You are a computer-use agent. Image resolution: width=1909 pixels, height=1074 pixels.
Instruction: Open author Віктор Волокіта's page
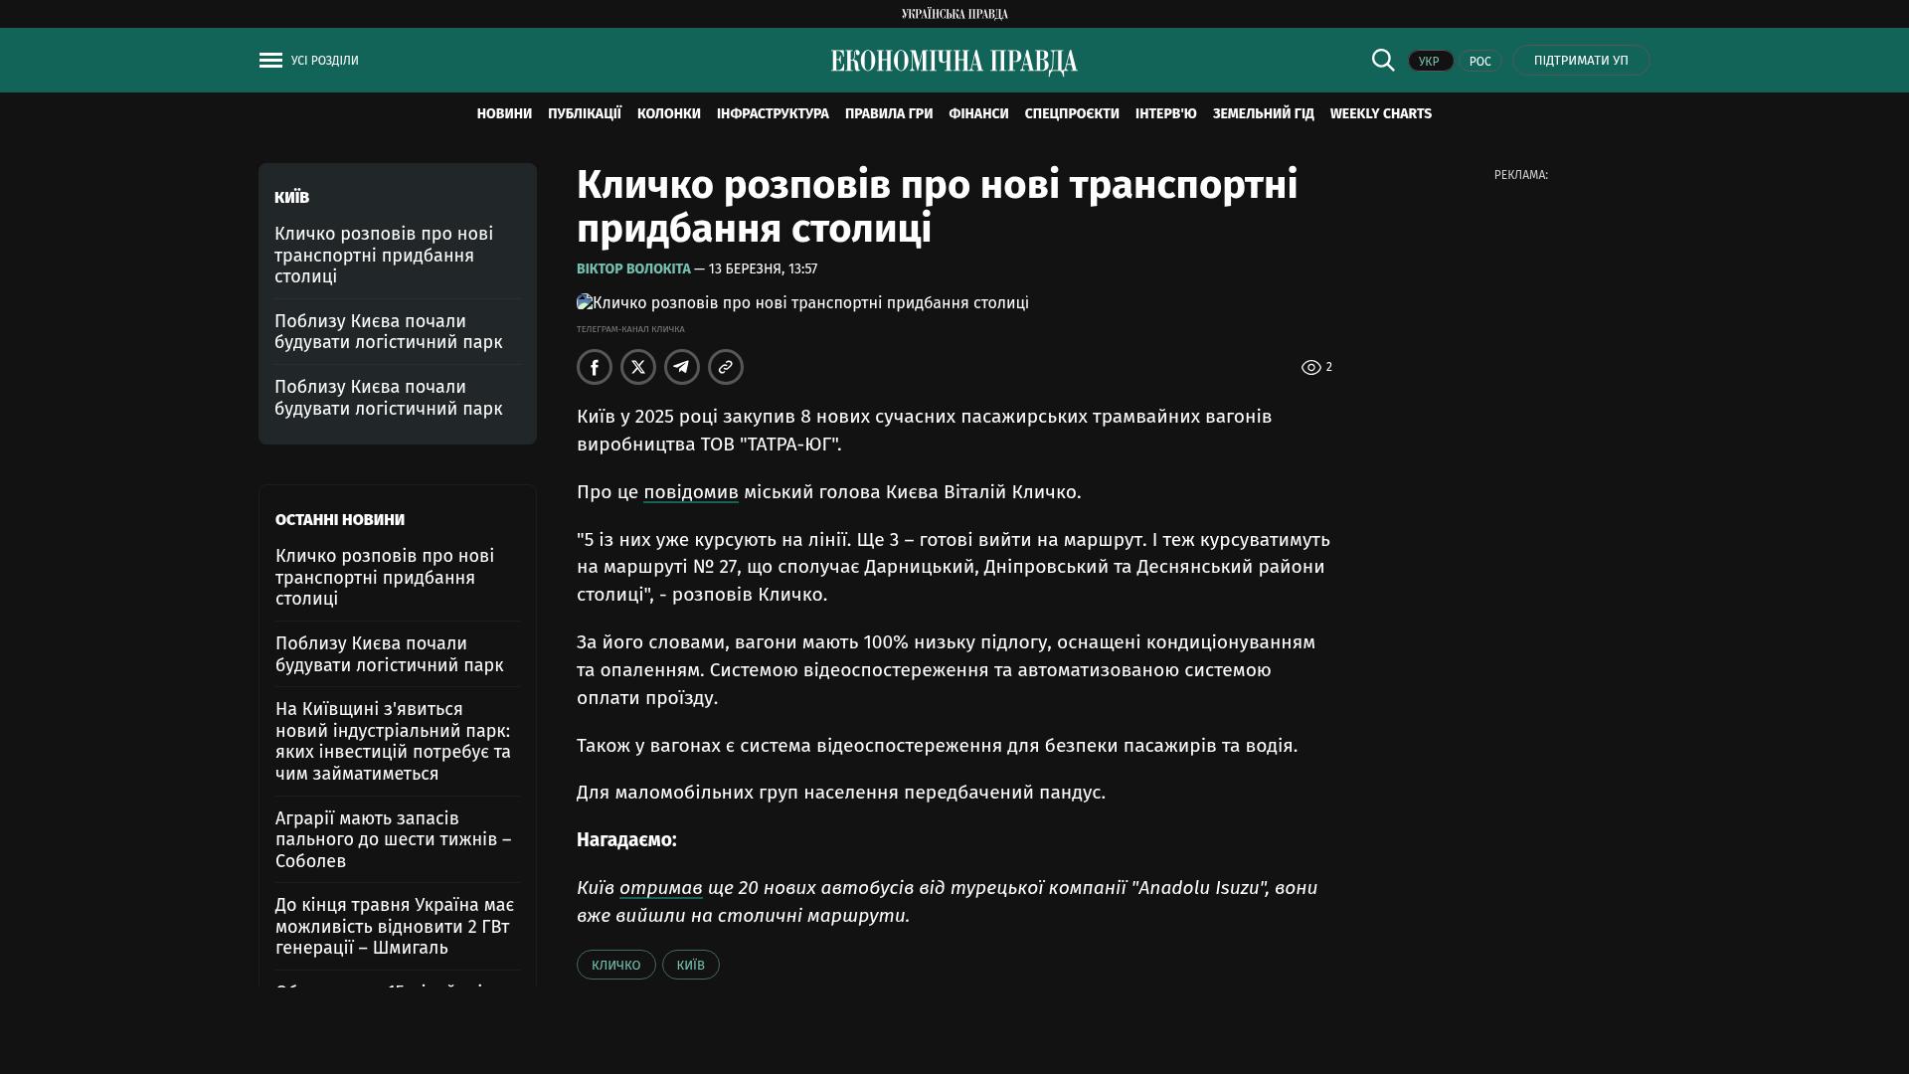click(x=633, y=269)
